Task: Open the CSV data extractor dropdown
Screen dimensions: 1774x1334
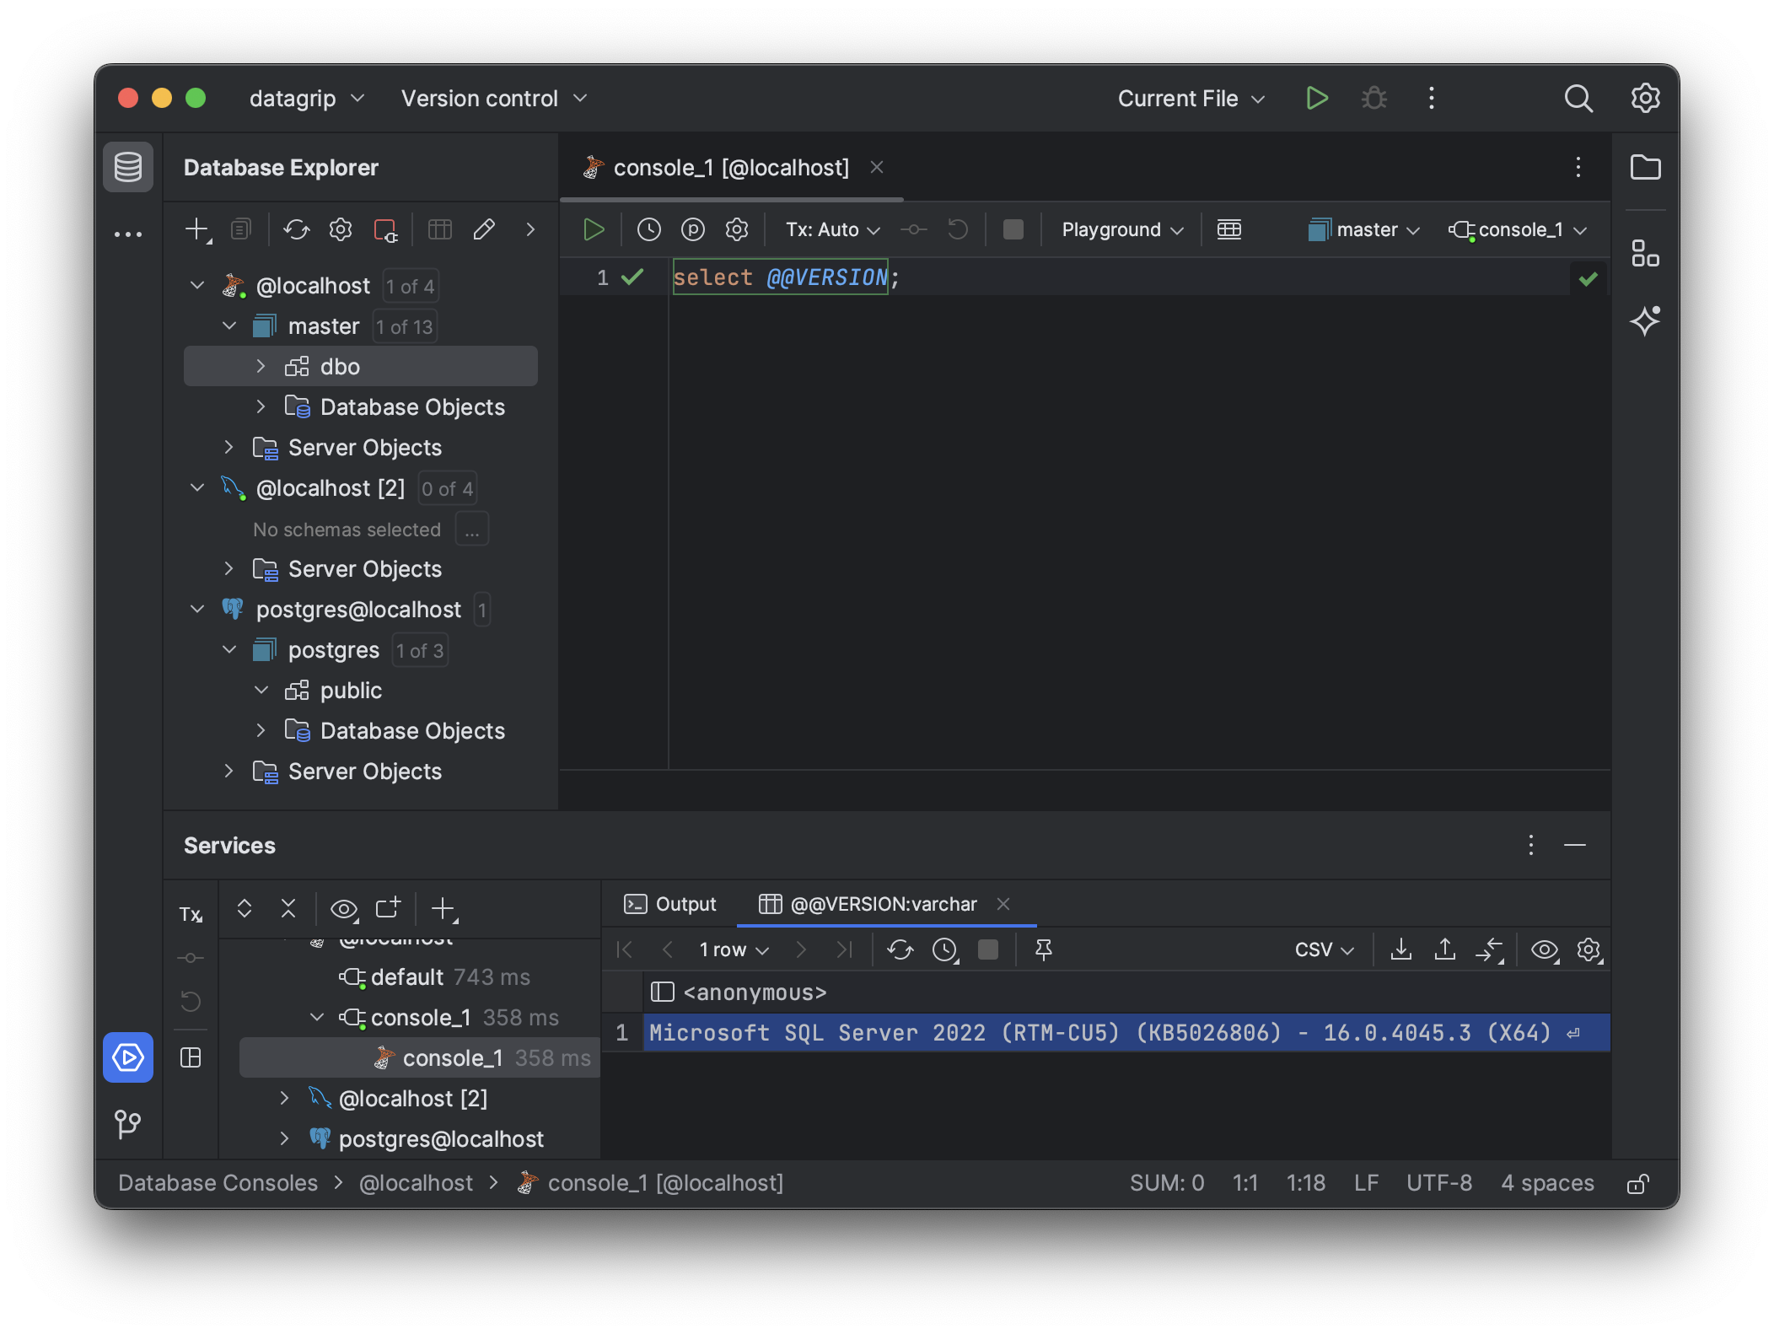Action: point(1325,949)
